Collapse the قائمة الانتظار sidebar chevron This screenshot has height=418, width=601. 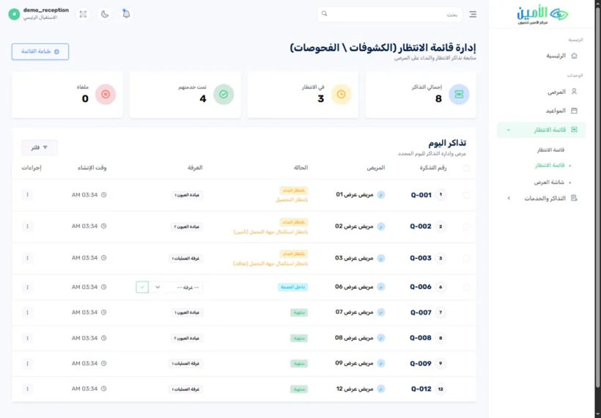pos(509,130)
